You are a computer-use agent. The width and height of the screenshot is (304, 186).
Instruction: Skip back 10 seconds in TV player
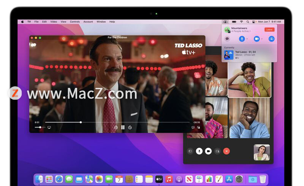pyautogui.click(x=116, y=127)
